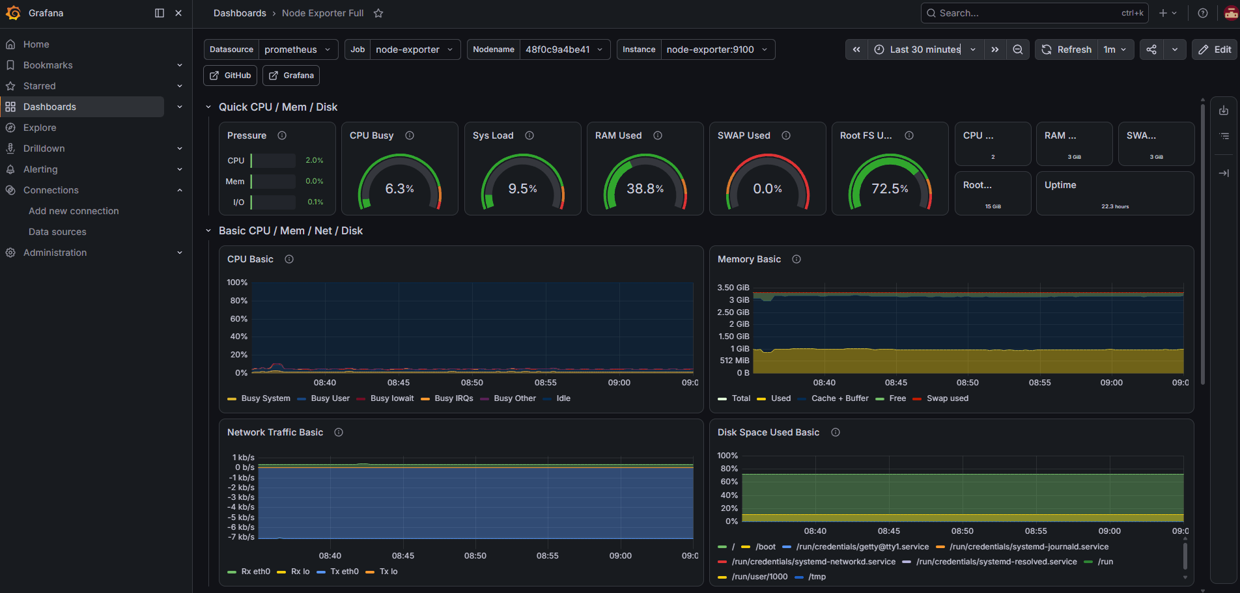Viewport: 1240px width, 593px height.
Task: Collapse the Basic CPU / Mem / Net / Disk row
Action: click(x=208, y=230)
